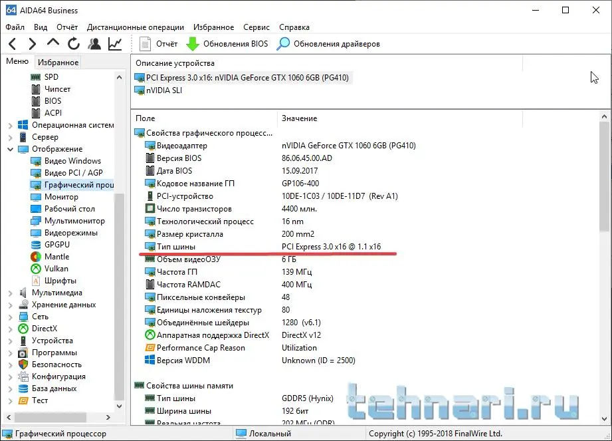Viewport: 612px width, 441px height.
Task: Open the graph chart toolbar icon
Action: click(x=115, y=44)
